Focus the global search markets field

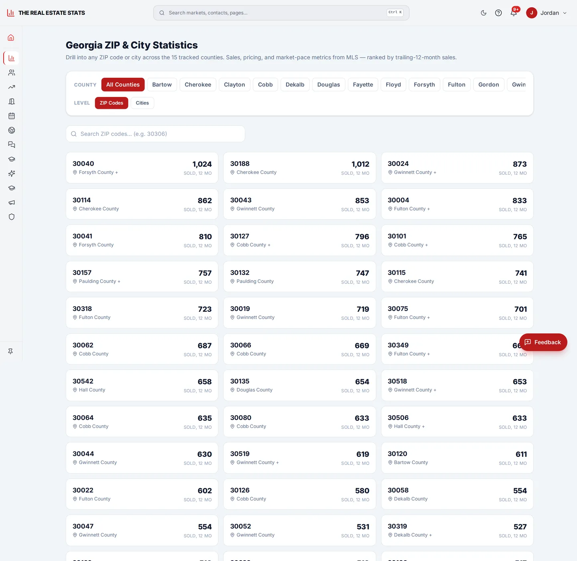pyautogui.click(x=281, y=13)
